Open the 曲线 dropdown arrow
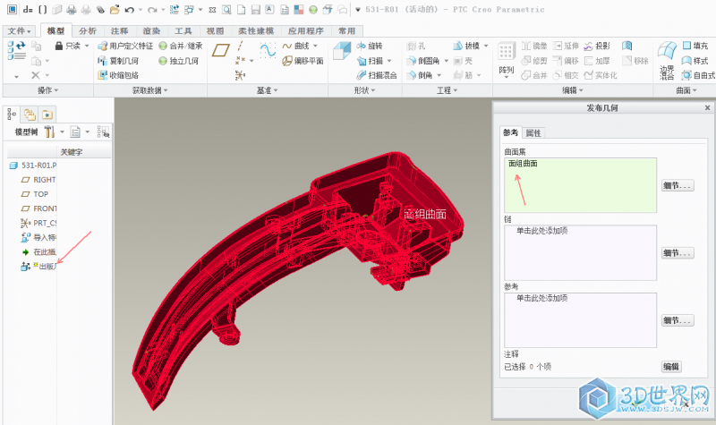This screenshot has width=716, height=425. pos(315,47)
